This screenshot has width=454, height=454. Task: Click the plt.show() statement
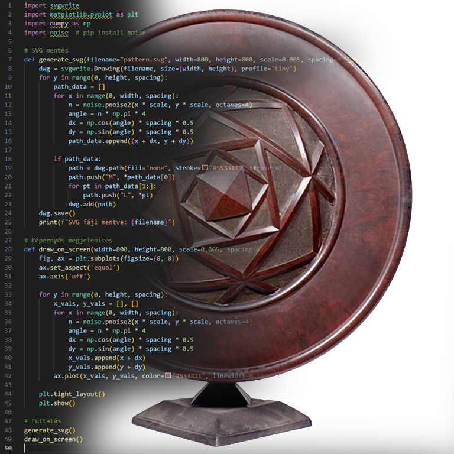(57, 403)
